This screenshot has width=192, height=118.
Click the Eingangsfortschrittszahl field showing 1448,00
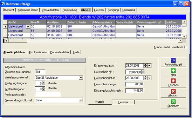click(134, 90)
